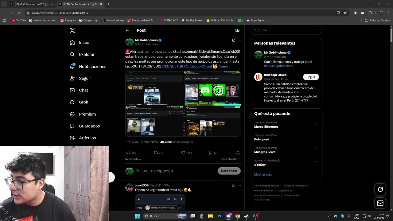393x221 pixels.
Task: Click @MINCETUR mention in post
Action: (173, 66)
